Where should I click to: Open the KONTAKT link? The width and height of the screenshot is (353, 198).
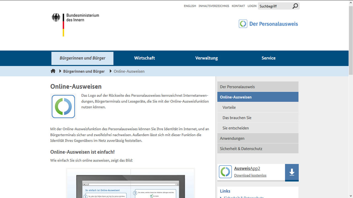[x=238, y=6]
